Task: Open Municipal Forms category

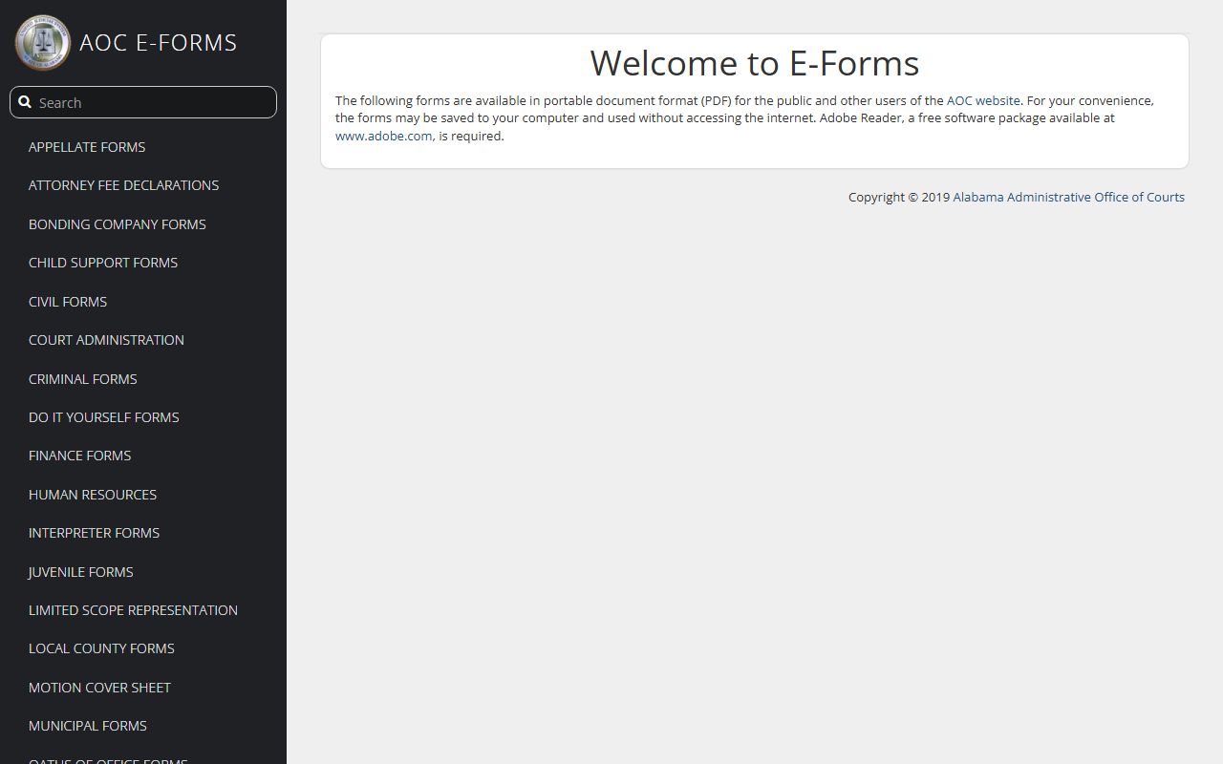Action: [88, 726]
